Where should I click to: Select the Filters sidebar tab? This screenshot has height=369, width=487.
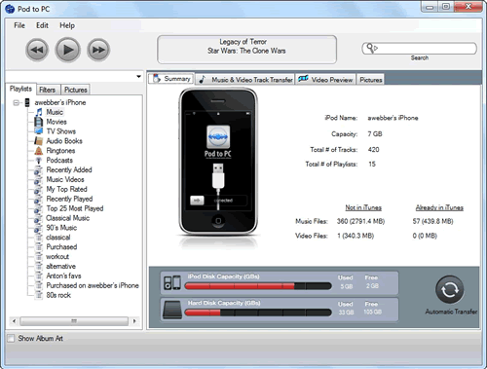(48, 90)
